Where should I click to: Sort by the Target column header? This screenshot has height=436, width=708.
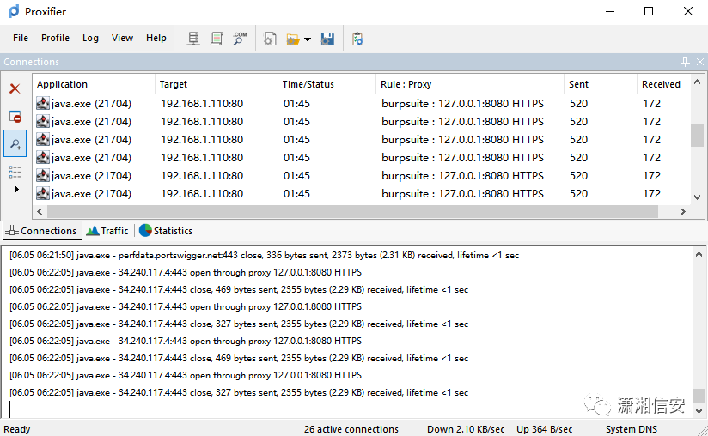tap(217, 84)
